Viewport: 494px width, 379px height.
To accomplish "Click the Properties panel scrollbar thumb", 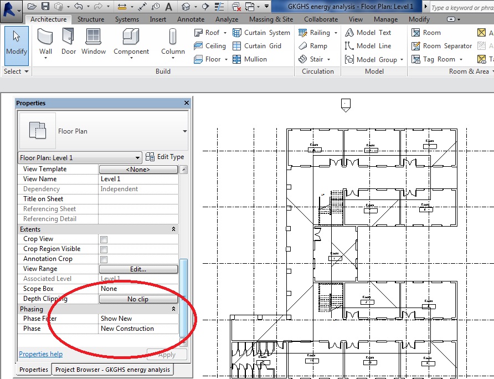I will [x=184, y=298].
